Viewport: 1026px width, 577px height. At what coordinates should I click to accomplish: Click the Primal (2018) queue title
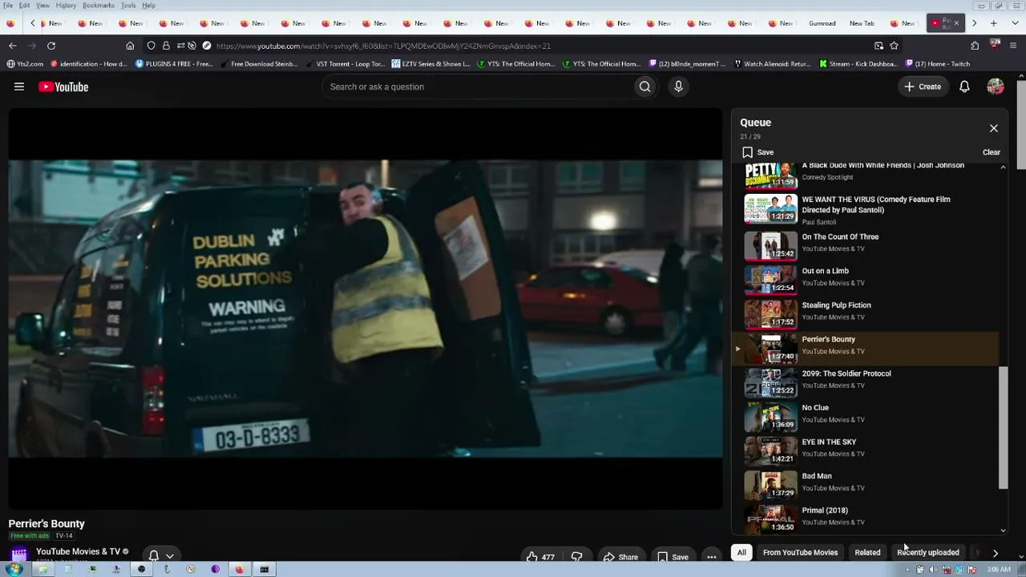coord(825,510)
